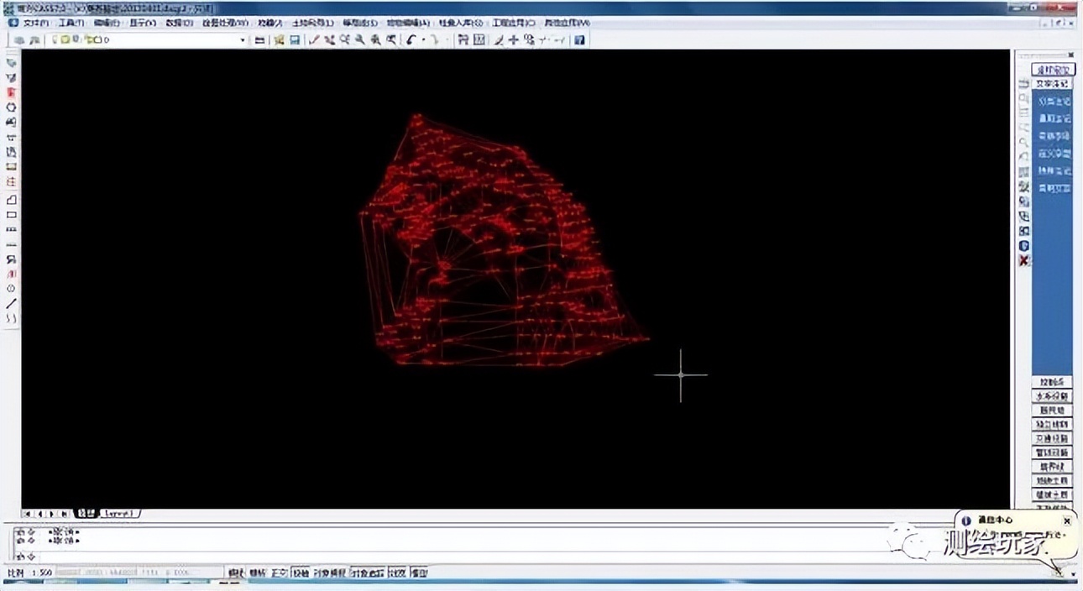Viewport: 1083px width, 591px height.
Task: Toggle 对象捕捉 object snap in status bar
Action: click(x=330, y=573)
